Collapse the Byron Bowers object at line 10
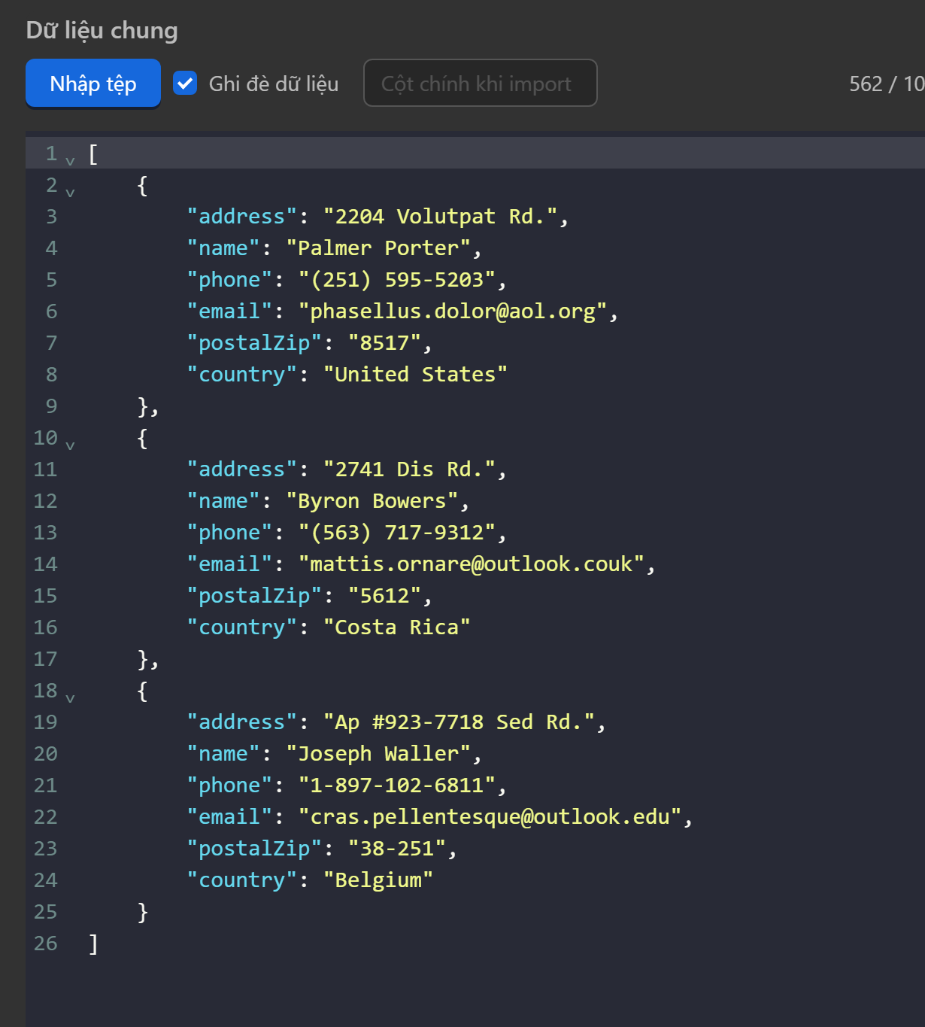Screen dimensions: 925x1027 [70, 445]
